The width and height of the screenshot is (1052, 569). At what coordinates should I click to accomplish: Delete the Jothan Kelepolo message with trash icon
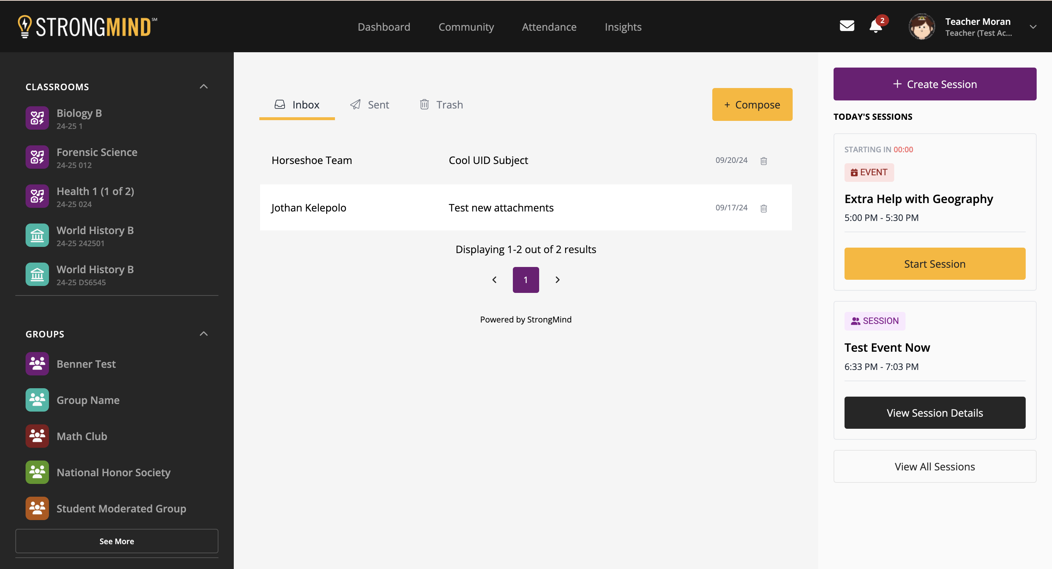tap(763, 209)
